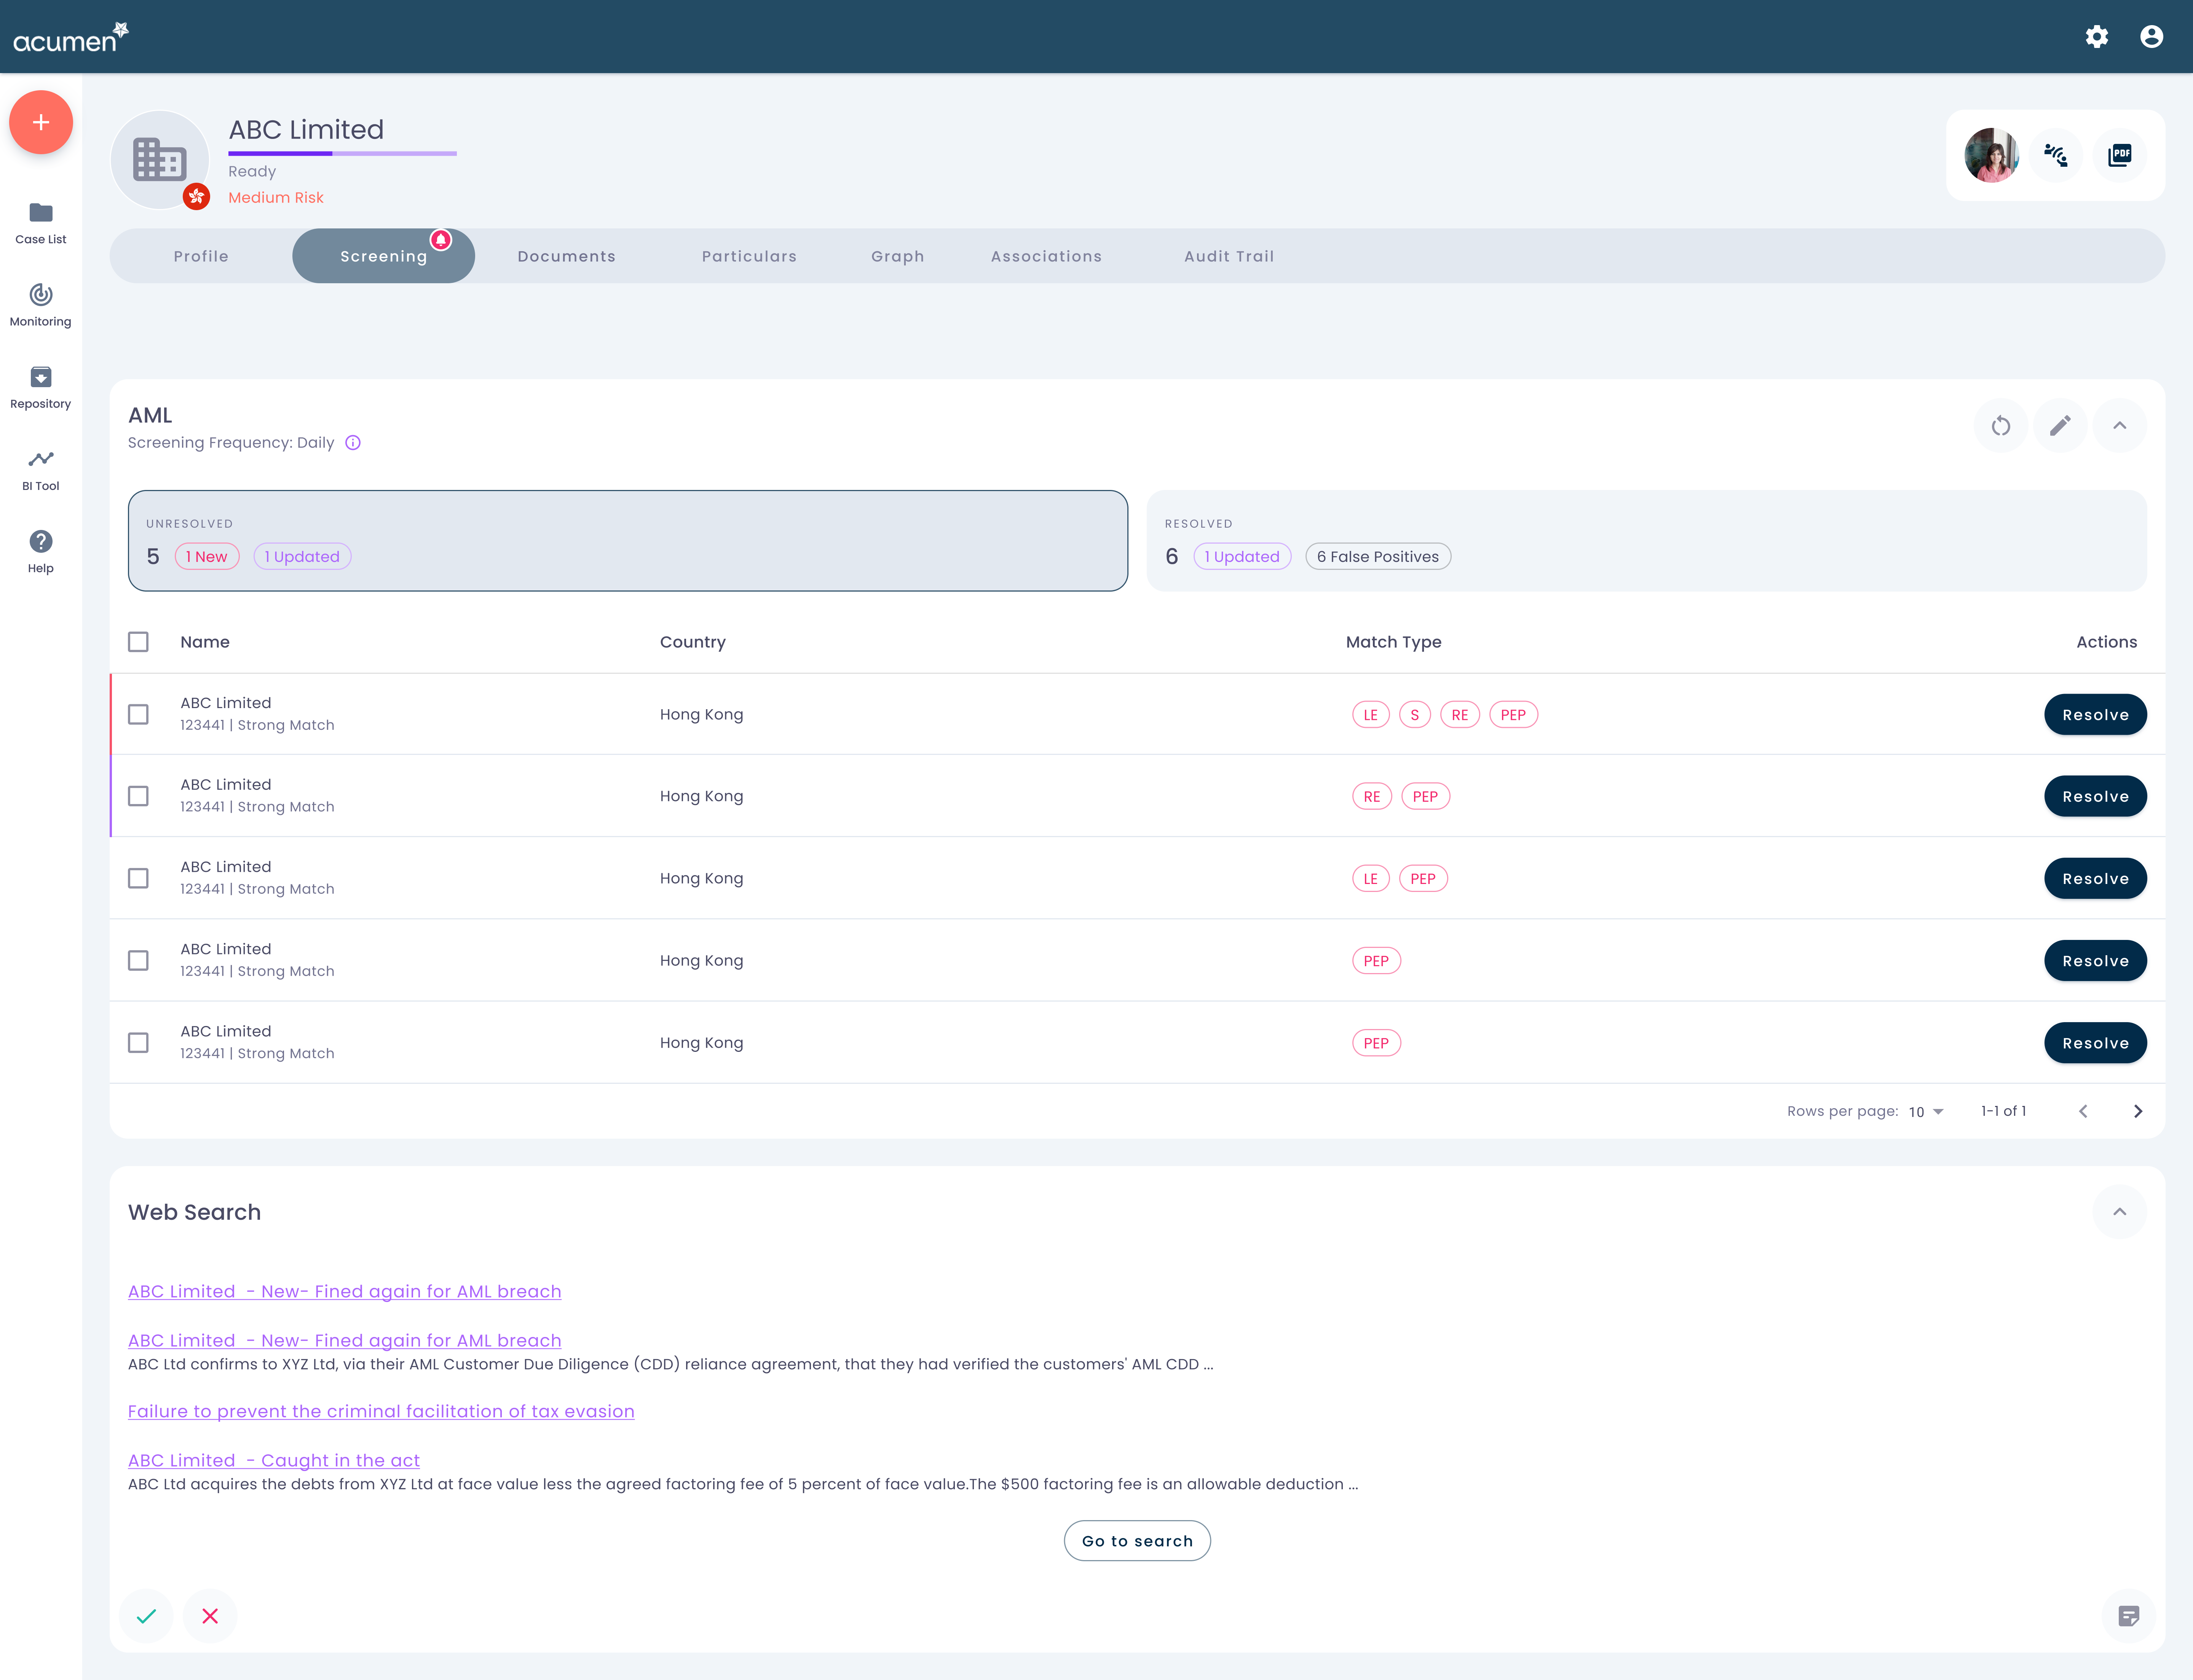Click the Screening Frequency info icon
The image size is (2193, 1680).
point(353,443)
